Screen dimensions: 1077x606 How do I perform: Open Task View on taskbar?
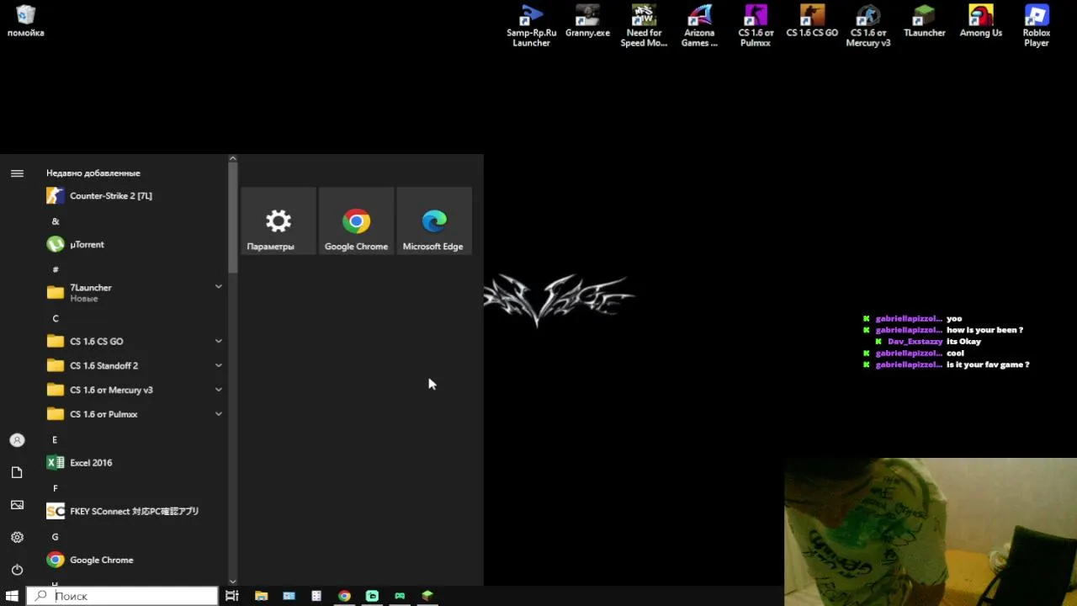(x=232, y=596)
